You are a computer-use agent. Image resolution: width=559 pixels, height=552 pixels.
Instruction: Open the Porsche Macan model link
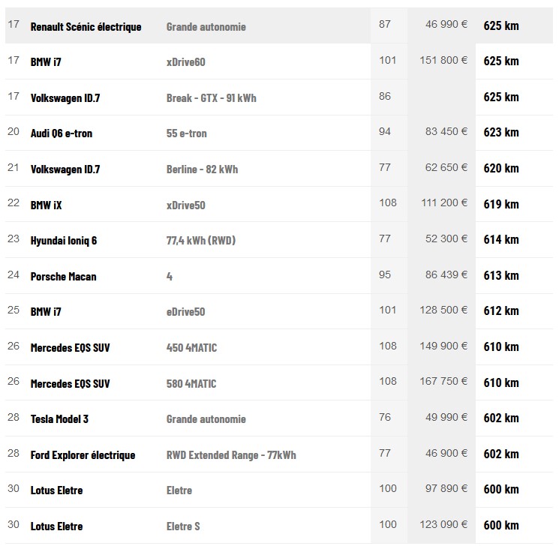(63, 276)
